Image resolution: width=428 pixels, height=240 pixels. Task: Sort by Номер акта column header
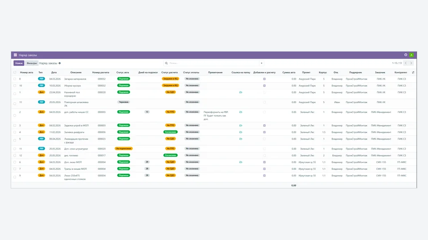coord(26,72)
